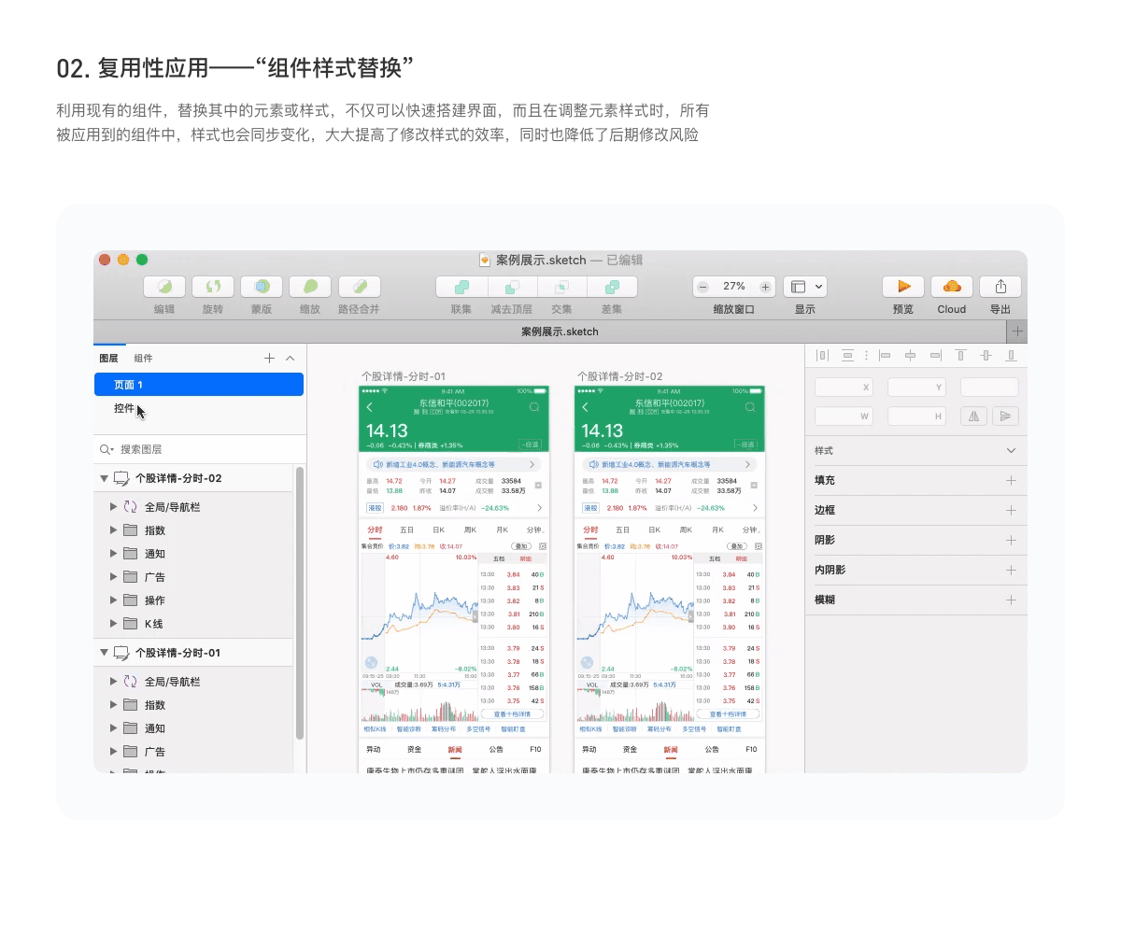Select the 旋转 (Rotate) tool
Image resolution: width=1121 pixels, height=932 pixels.
pyautogui.click(x=212, y=287)
